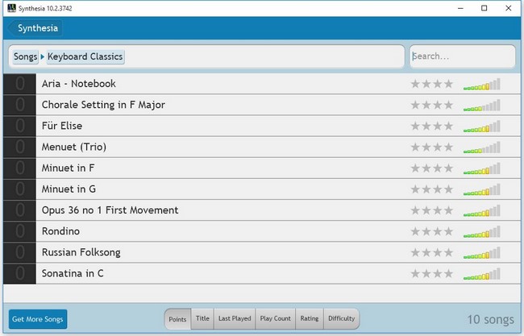This screenshot has width=524, height=336.
Task: Click the Get More Songs button
Action: click(x=38, y=319)
